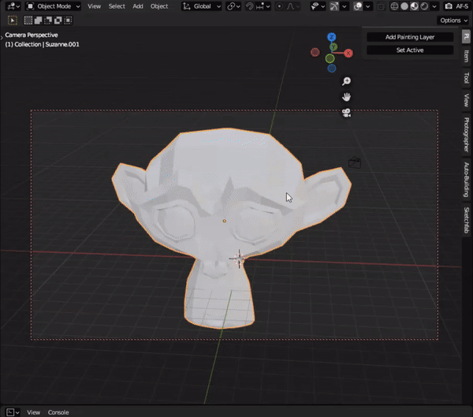Open object type visibility dropdown
473x417 pixels.
click(318, 6)
